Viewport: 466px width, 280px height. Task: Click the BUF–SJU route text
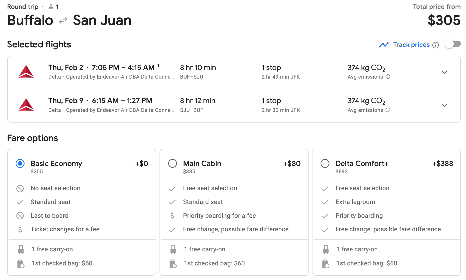point(192,77)
